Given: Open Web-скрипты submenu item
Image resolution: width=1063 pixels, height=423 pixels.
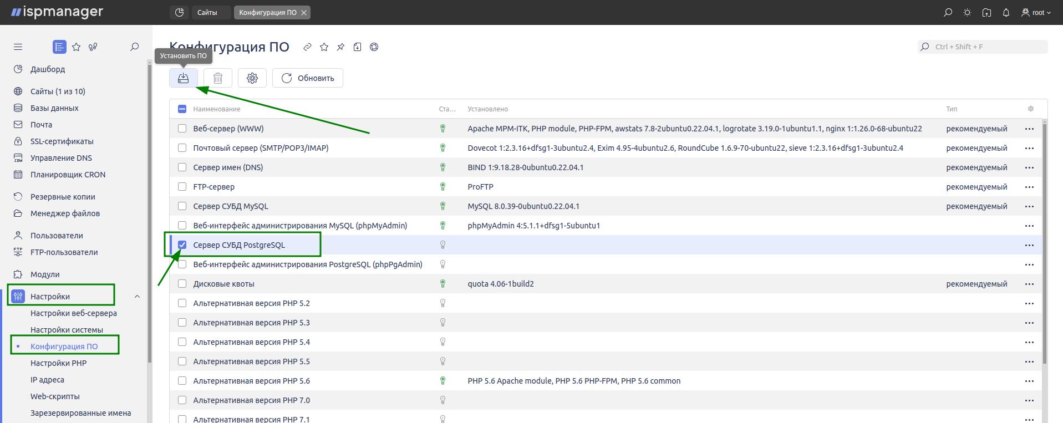Looking at the screenshot, I should 55,396.
